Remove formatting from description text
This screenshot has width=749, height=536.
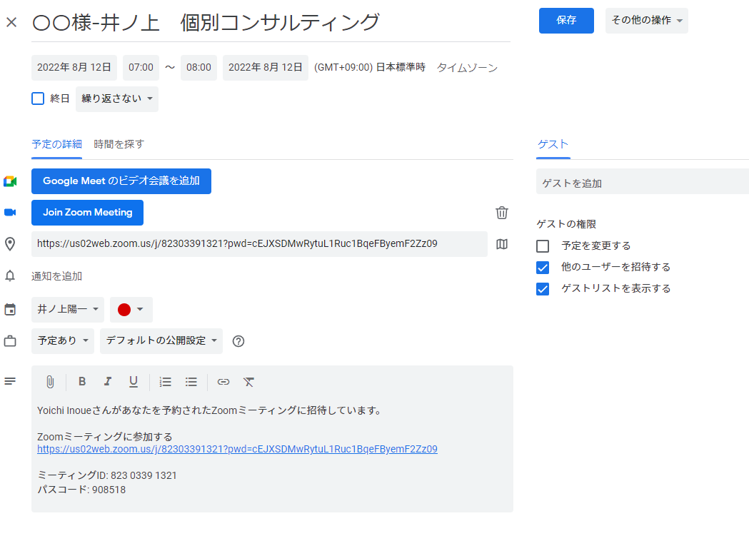(x=248, y=382)
